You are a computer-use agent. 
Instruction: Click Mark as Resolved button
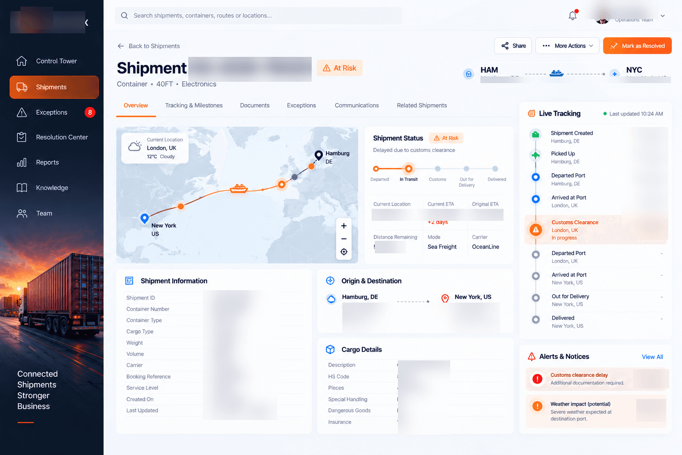(x=637, y=46)
